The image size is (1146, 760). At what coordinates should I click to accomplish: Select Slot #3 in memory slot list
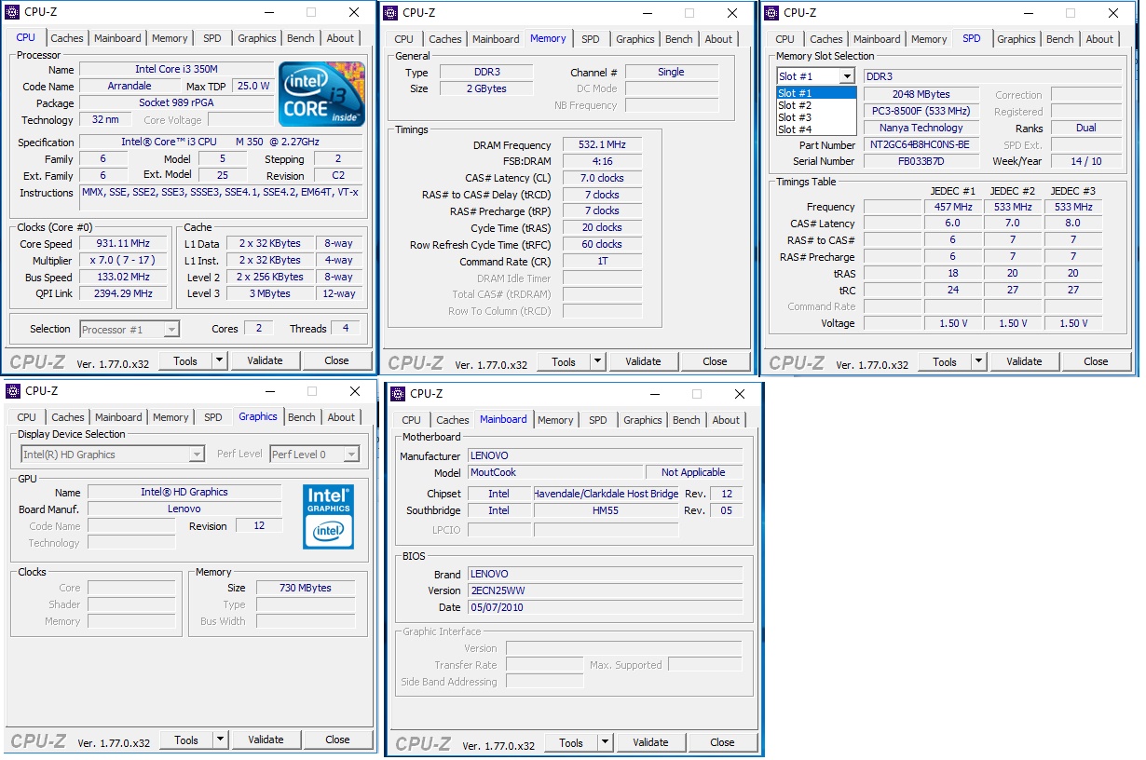[795, 117]
